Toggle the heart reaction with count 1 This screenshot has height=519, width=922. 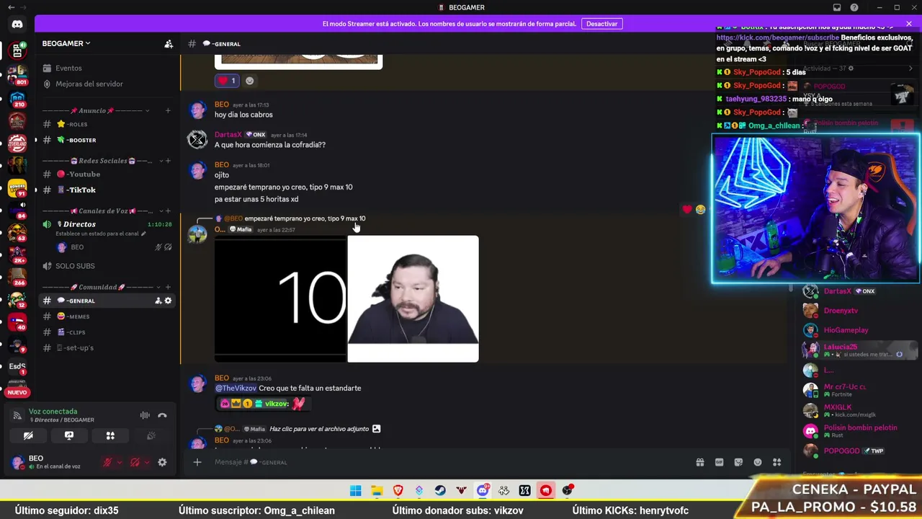[x=227, y=81]
